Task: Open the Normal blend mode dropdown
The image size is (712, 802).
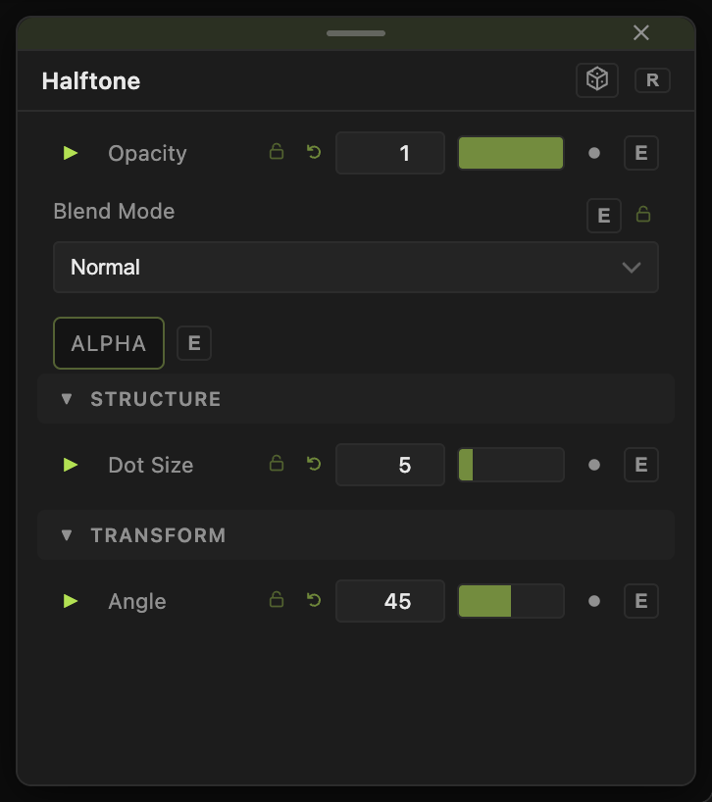Action: (x=356, y=267)
